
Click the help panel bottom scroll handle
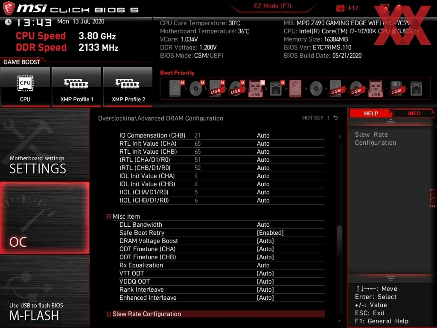click(x=391, y=278)
